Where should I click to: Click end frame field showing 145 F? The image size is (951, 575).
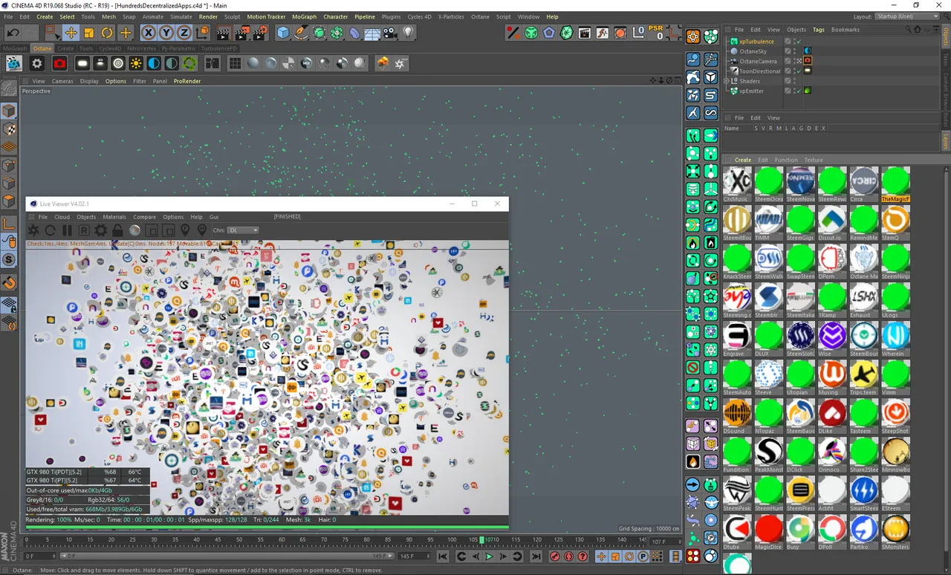(413, 556)
